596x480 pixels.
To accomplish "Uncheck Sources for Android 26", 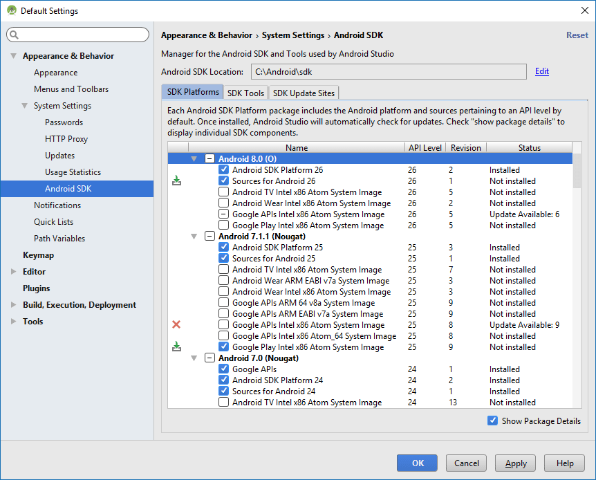I will tap(223, 181).
